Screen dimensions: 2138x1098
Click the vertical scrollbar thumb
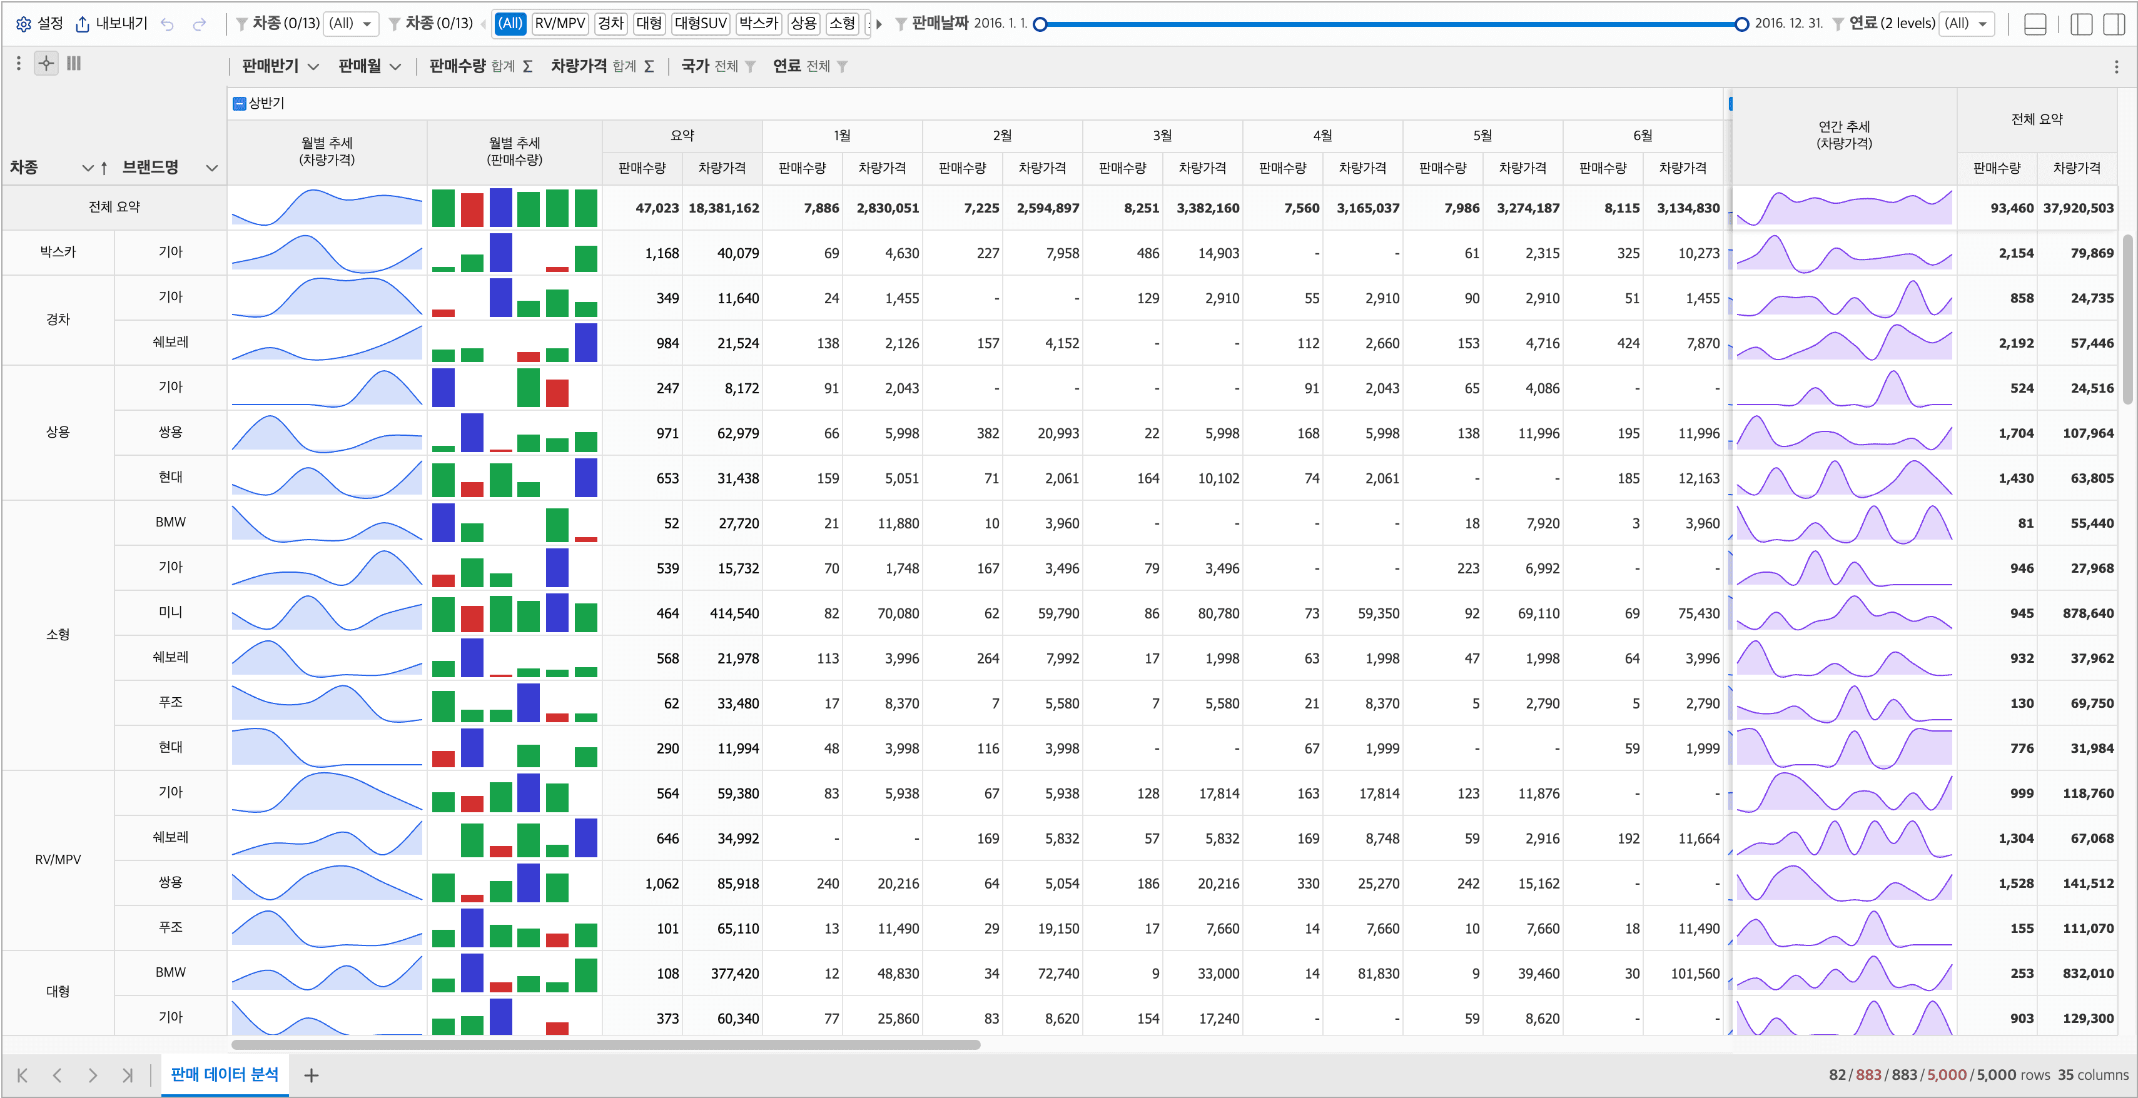(x=2128, y=320)
